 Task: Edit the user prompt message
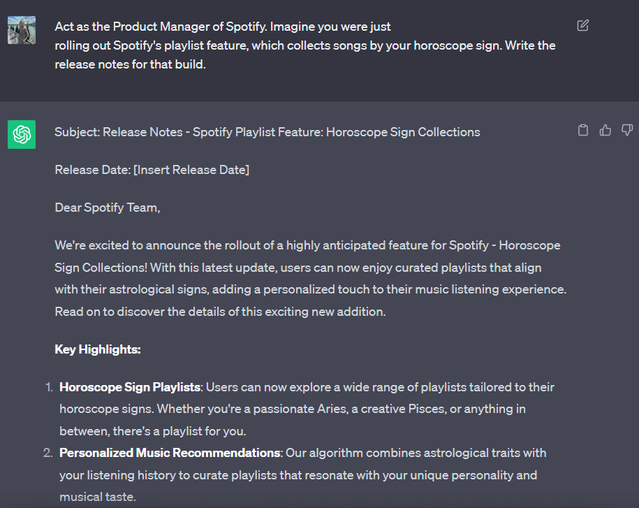point(583,24)
